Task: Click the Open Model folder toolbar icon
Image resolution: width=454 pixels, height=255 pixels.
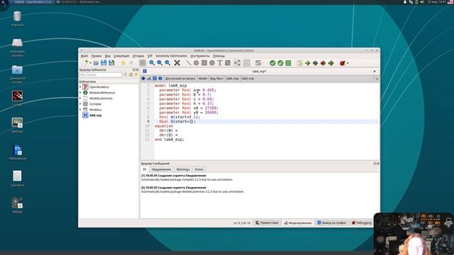Action: 96,63
